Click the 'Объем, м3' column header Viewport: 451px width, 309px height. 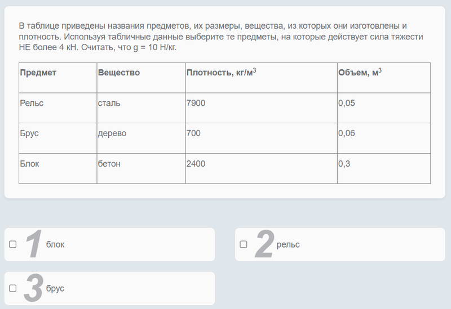pos(360,73)
